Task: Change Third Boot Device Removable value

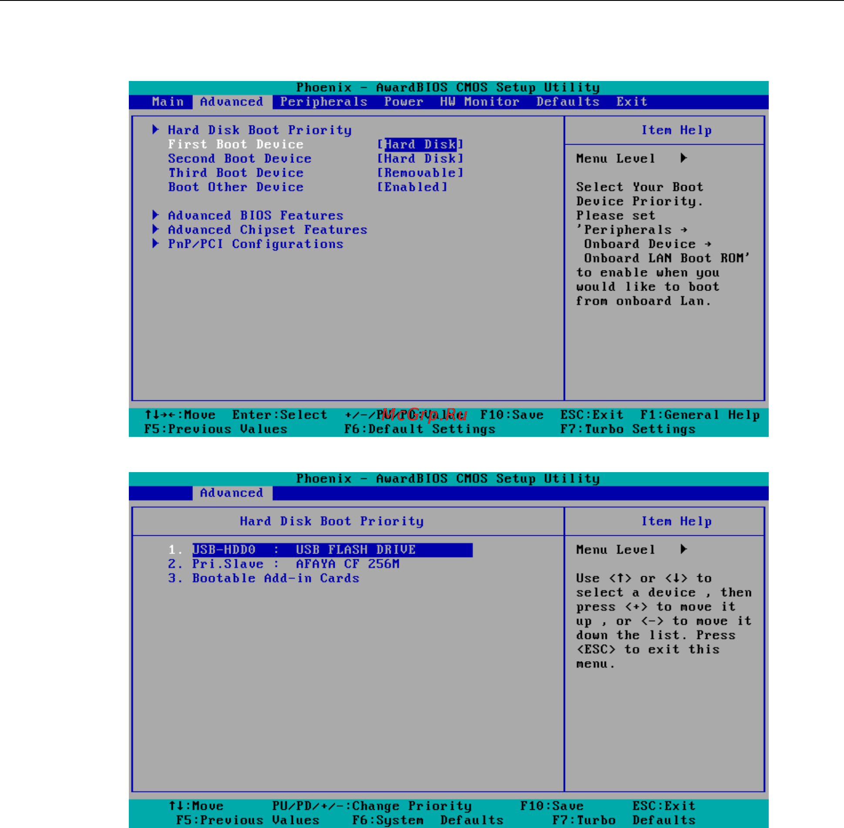Action: [420, 173]
